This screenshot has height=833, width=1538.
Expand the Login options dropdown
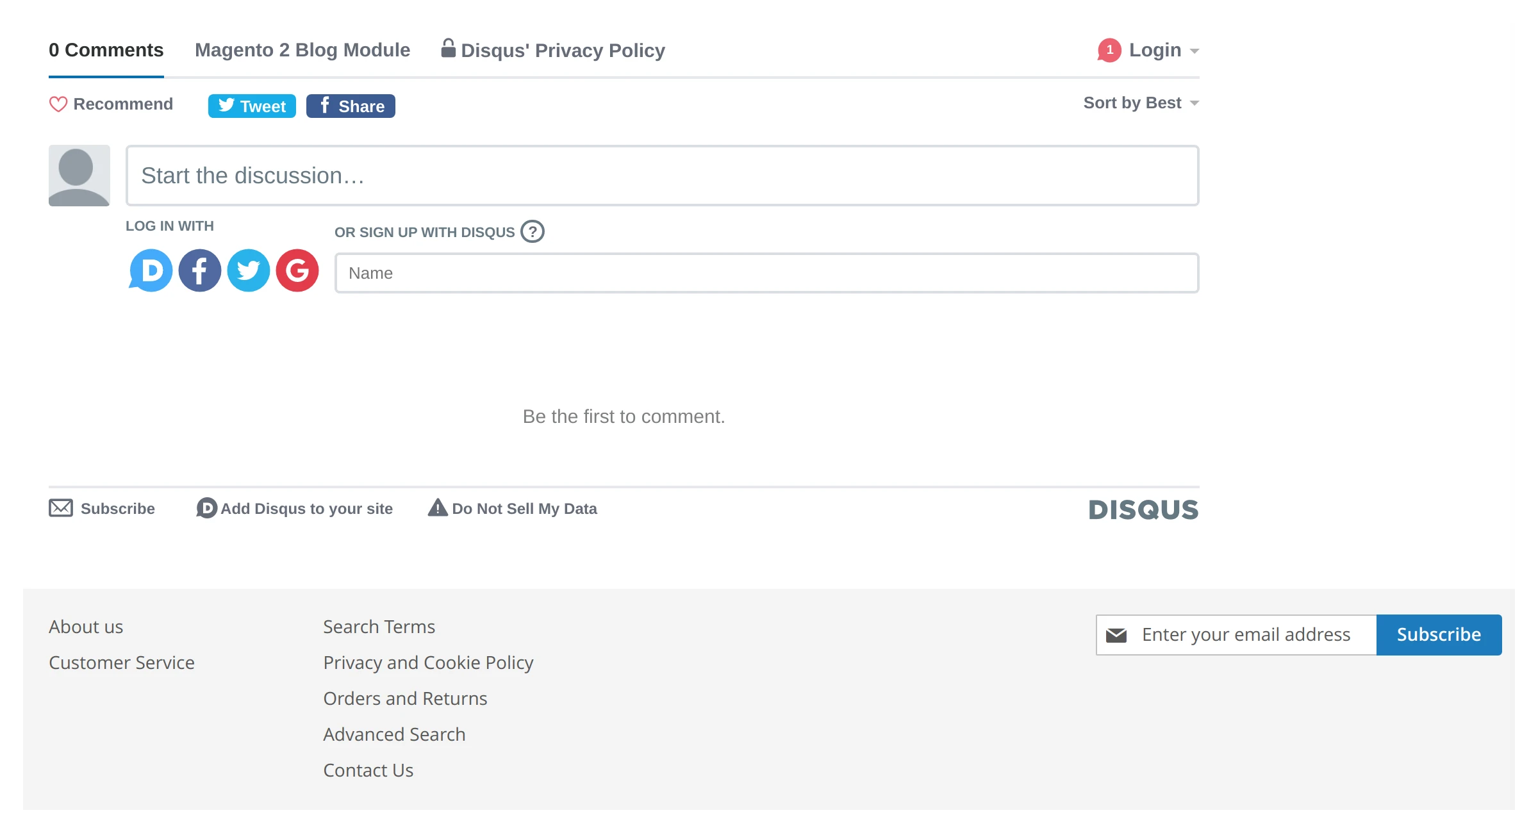click(1155, 49)
